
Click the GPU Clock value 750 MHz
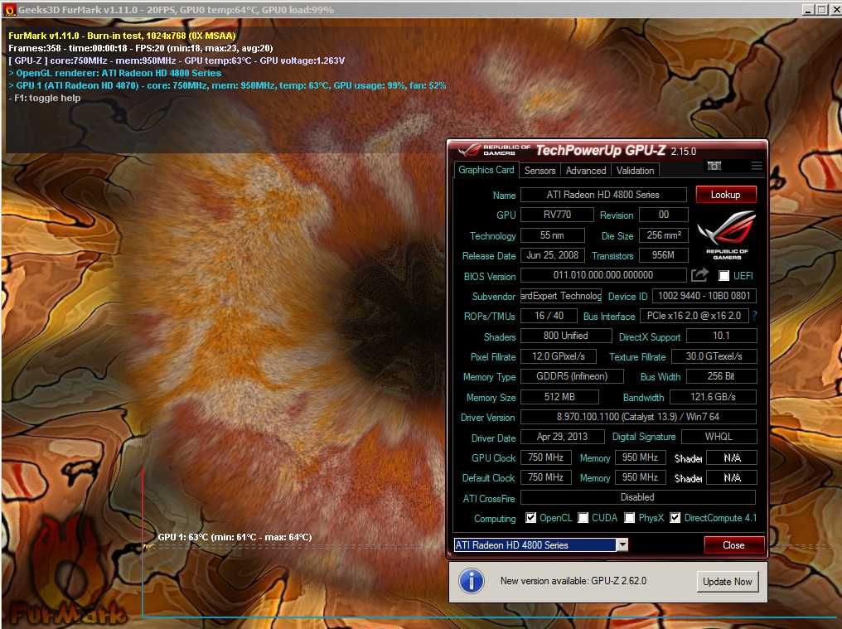click(x=545, y=457)
